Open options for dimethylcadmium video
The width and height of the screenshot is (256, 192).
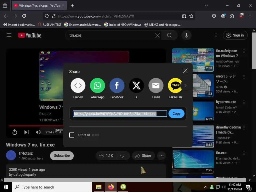(x=244, y=128)
